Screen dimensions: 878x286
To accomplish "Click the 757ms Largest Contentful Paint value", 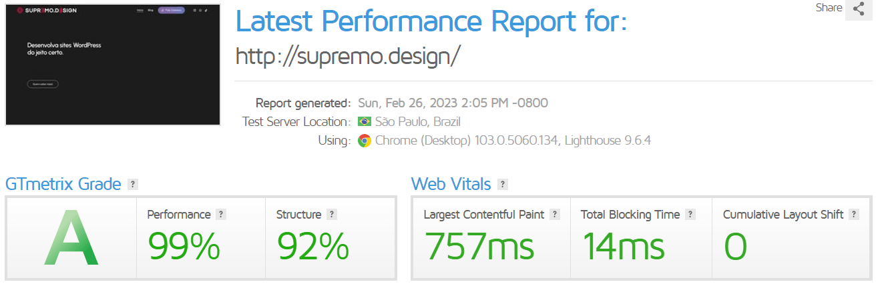I will click(479, 247).
